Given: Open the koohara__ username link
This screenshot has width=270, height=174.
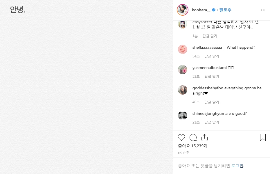Looking at the screenshot, I should tap(201, 10).
